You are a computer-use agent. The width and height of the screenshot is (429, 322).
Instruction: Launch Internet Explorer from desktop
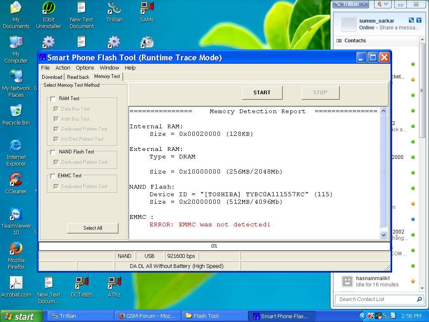click(16, 153)
